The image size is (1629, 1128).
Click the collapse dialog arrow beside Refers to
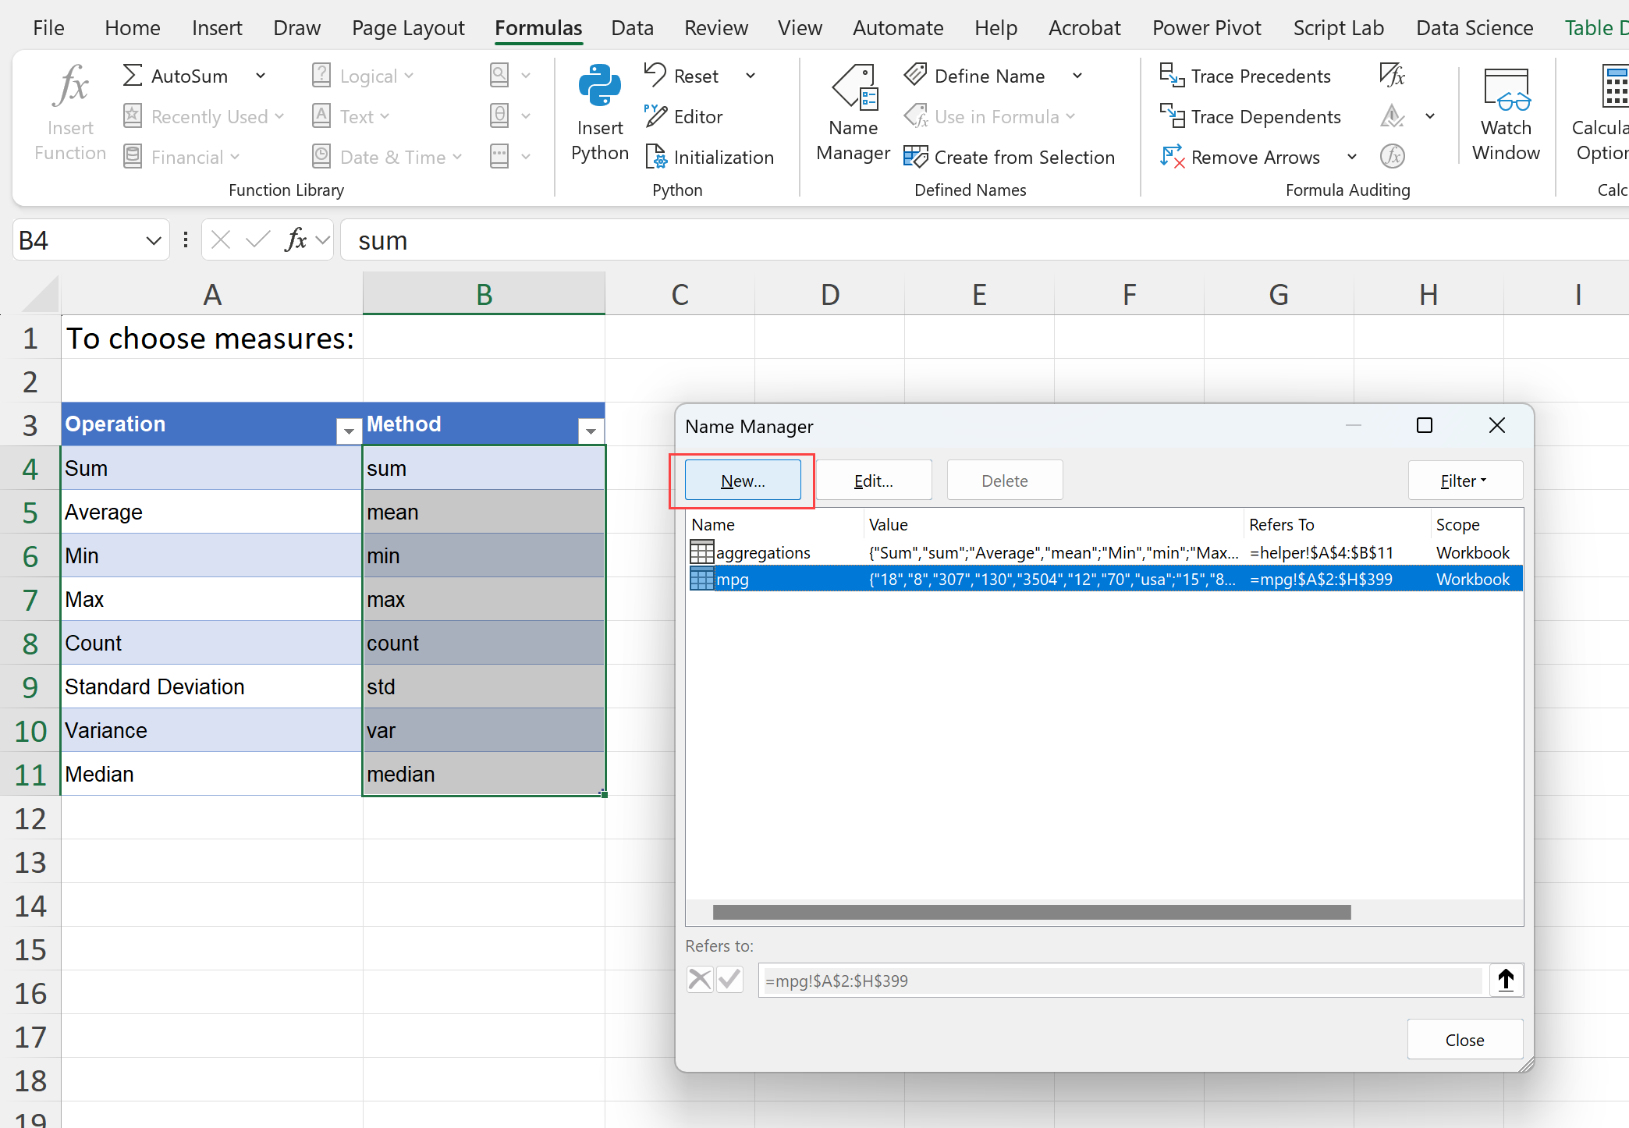[1505, 980]
